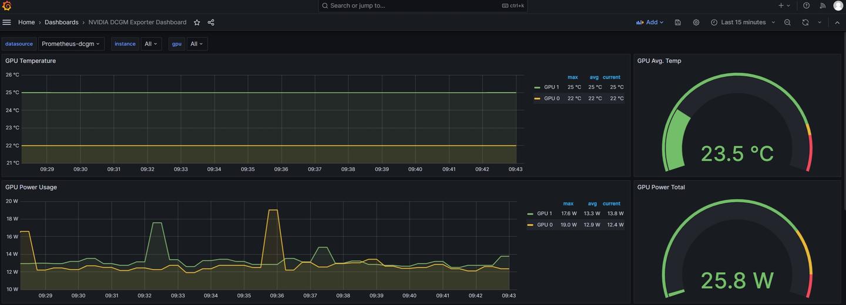This screenshot has height=305, width=846.
Task: Click the Add panel button
Action: 650,22
